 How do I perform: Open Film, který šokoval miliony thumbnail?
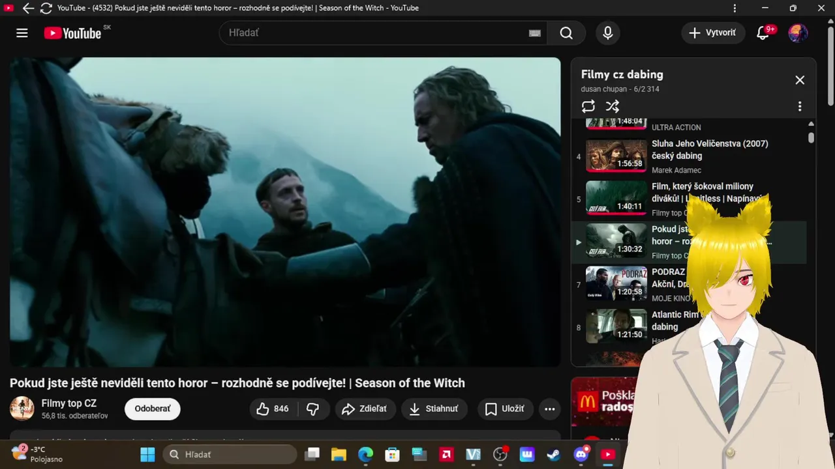616,199
